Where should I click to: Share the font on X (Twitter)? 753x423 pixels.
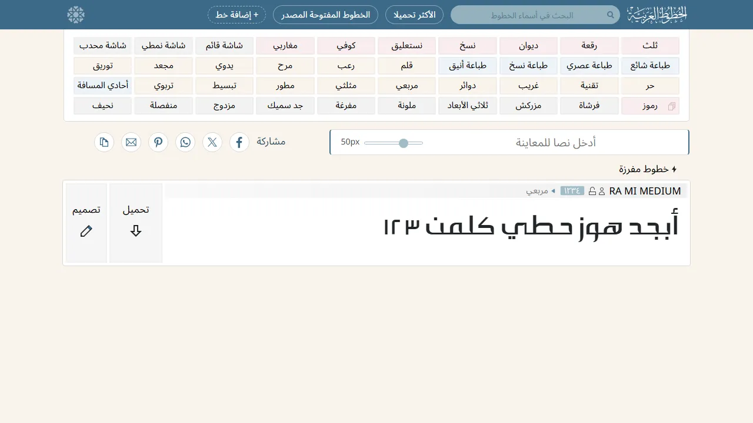(212, 142)
